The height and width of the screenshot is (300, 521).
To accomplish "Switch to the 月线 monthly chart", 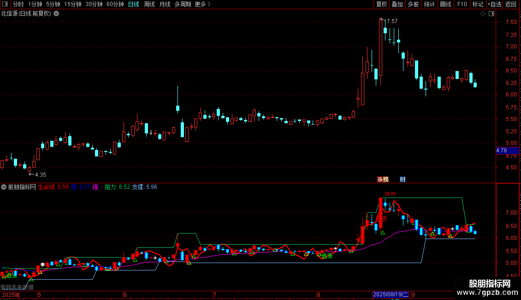I will click(165, 4).
